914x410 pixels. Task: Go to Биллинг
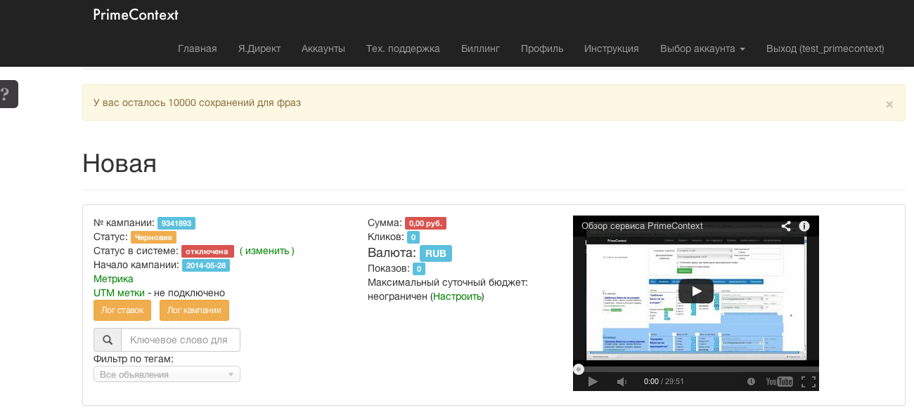[480, 48]
